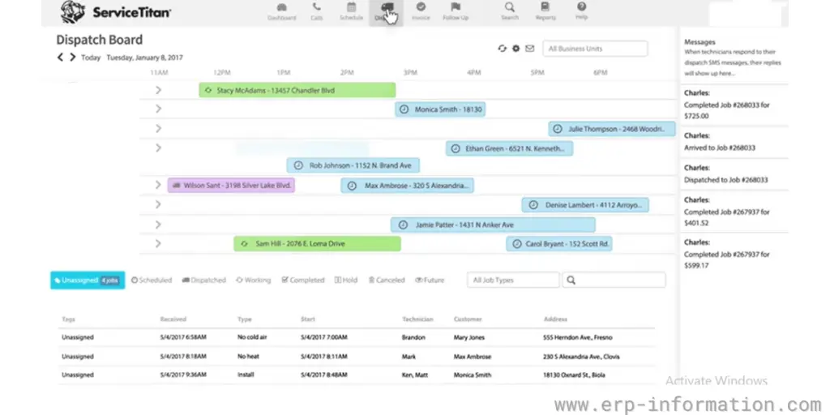Switch to the Dispatched jobs filter
The height and width of the screenshot is (415, 830).
203,280
